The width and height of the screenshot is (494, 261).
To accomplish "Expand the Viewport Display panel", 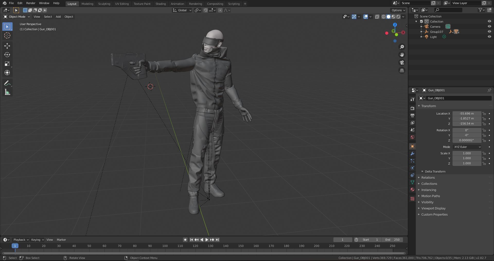I will pos(433,208).
